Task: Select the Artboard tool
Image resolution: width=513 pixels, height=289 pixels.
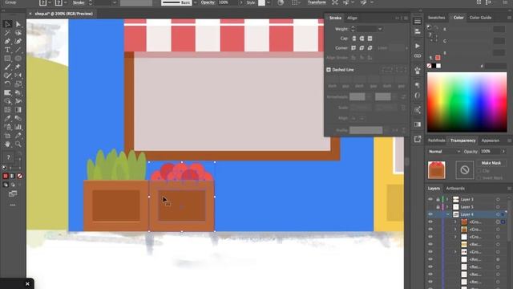Action: 7,136
